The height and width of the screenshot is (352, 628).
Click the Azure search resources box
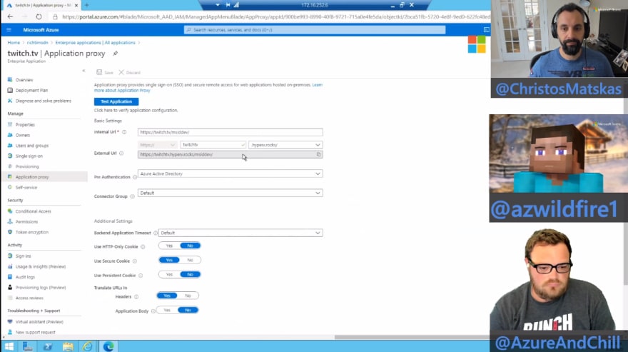click(315, 30)
